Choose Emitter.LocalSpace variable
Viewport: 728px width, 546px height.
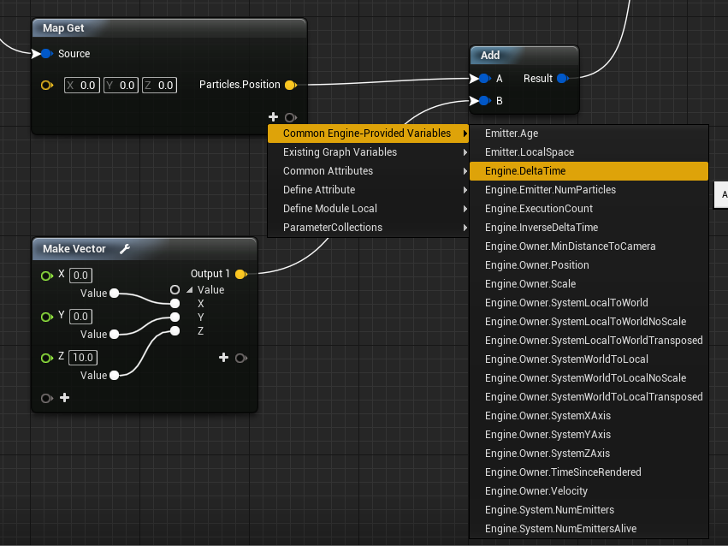click(x=589, y=152)
